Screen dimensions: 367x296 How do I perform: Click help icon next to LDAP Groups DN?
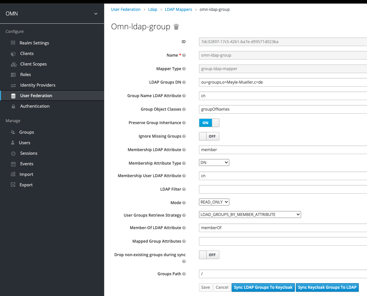click(184, 82)
